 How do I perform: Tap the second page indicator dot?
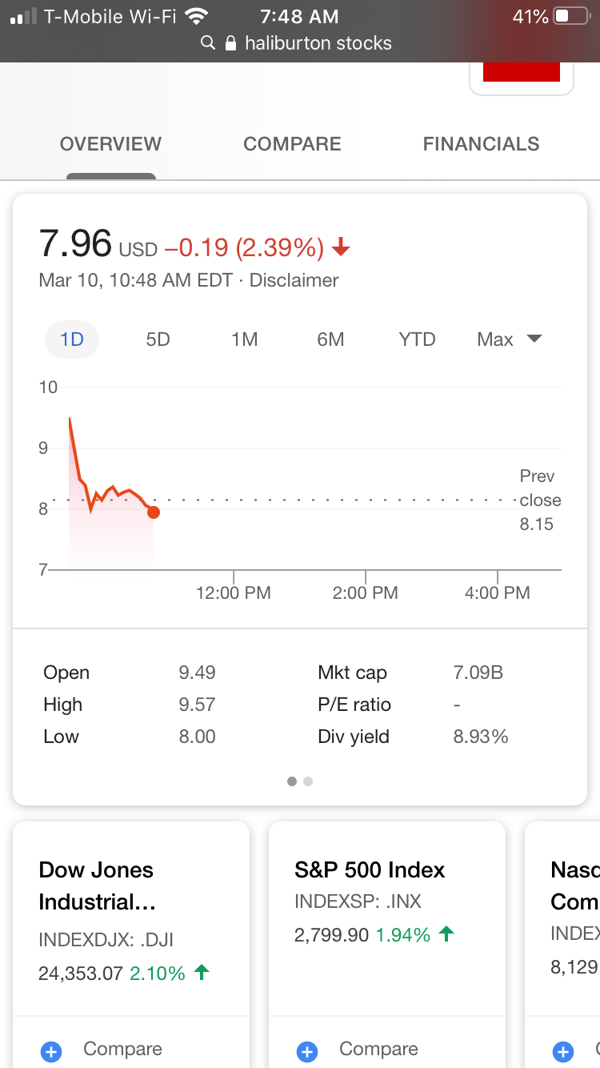pos(309,781)
